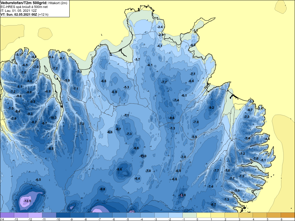Click the legend swatch between 0 and 1
The width and height of the screenshot is (295, 221).
[204, 215]
